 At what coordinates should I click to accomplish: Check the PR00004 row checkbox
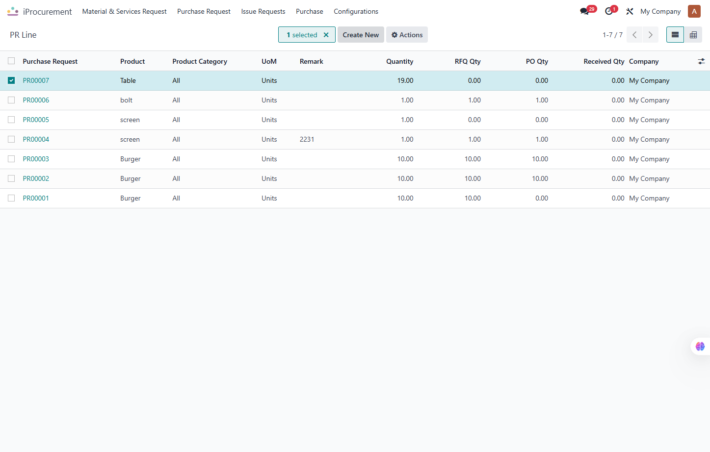[11, 139]
